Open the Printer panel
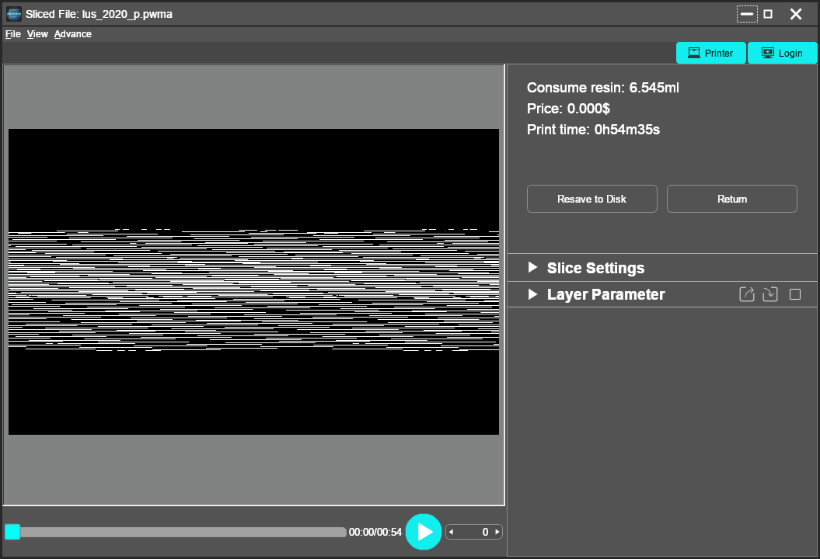This screenshot has height=559, width=820. click(710, 53)
